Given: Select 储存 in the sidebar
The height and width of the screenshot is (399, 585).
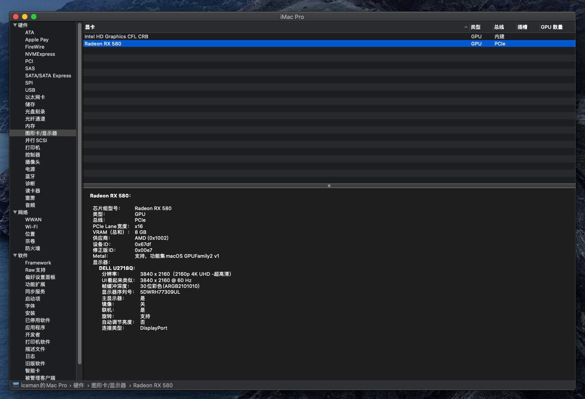Looking at the screenshot, I should tap(30, 104).
